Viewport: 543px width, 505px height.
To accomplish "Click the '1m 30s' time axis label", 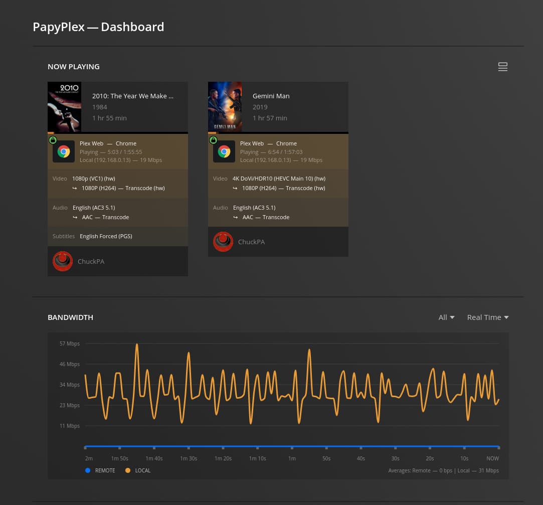I will click(189, 458).
